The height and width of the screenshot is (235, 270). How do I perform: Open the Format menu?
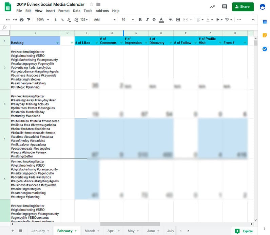point(64,11)
